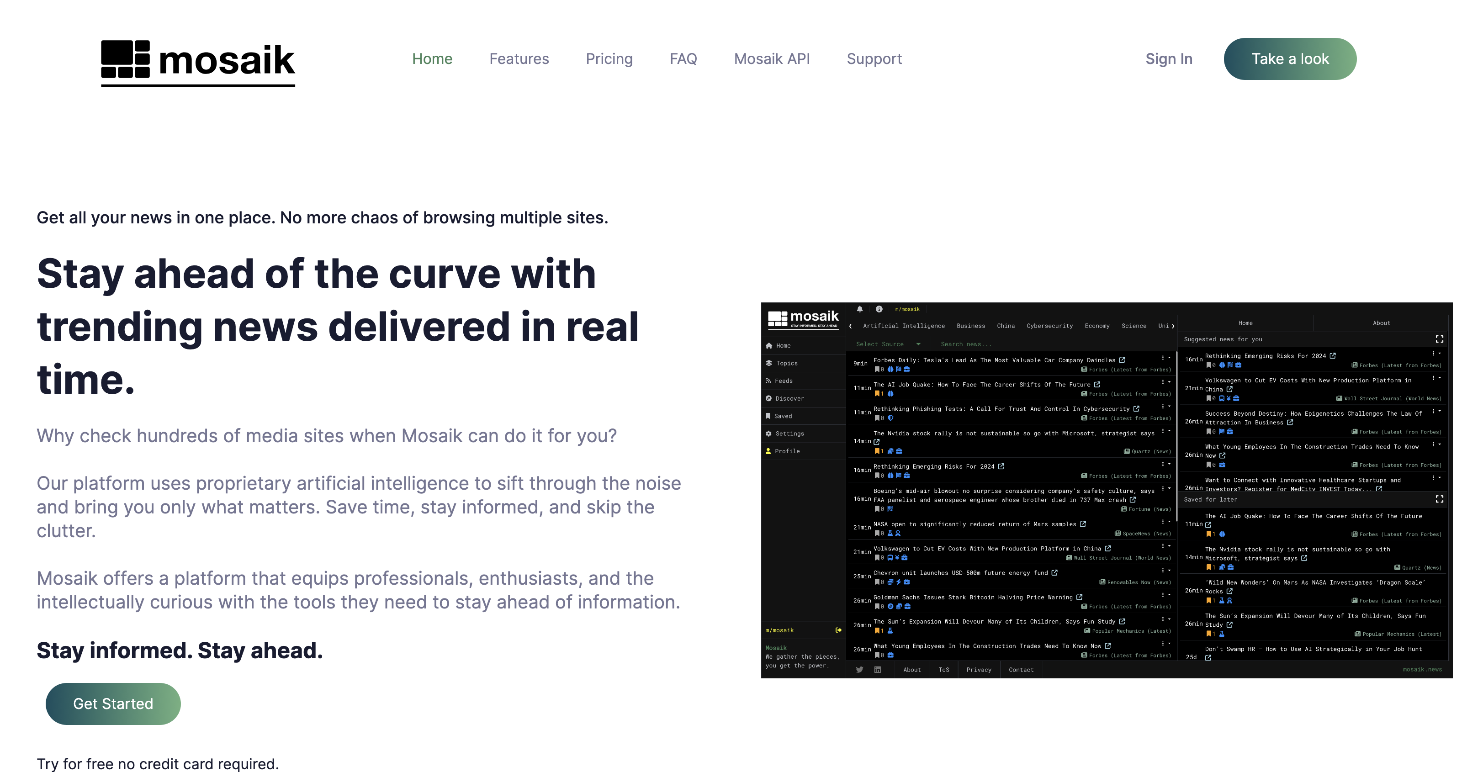The height and width of the screenshot is (772, 1462).
Task: Open the Select Source dropdown
Action: 888,344
